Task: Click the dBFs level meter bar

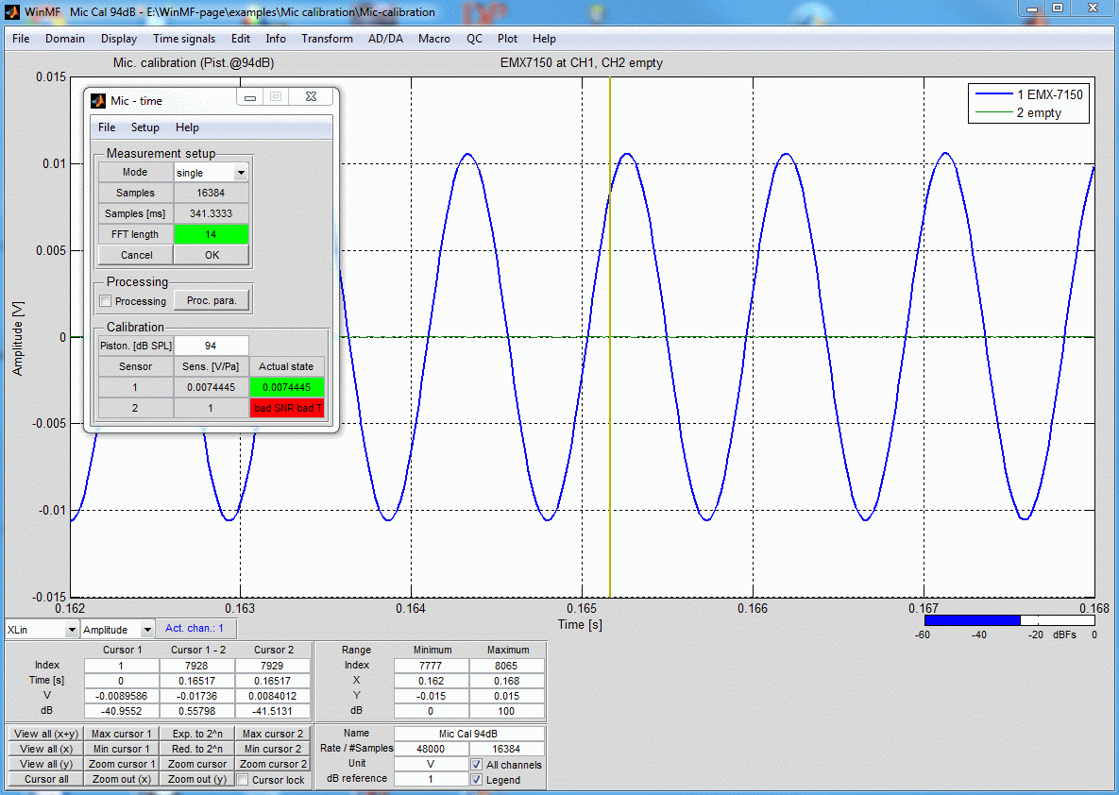Action: (x=1009, y=620)
